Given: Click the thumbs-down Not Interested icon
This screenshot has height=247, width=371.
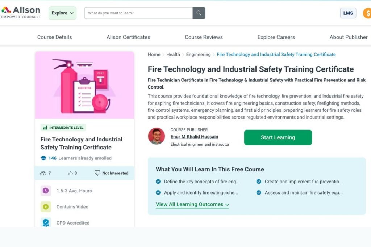Looking at the screenshot, I should coord(97,173).
